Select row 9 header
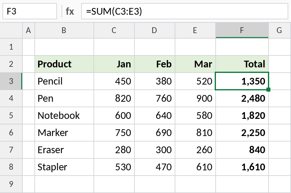Screen dimensions: 291x193 (x=11, y=184)
